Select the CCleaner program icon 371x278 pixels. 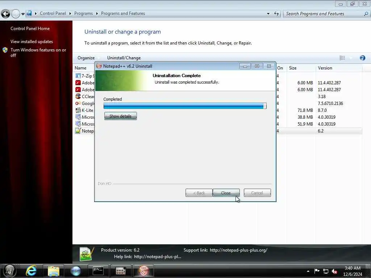coord(78,96)
